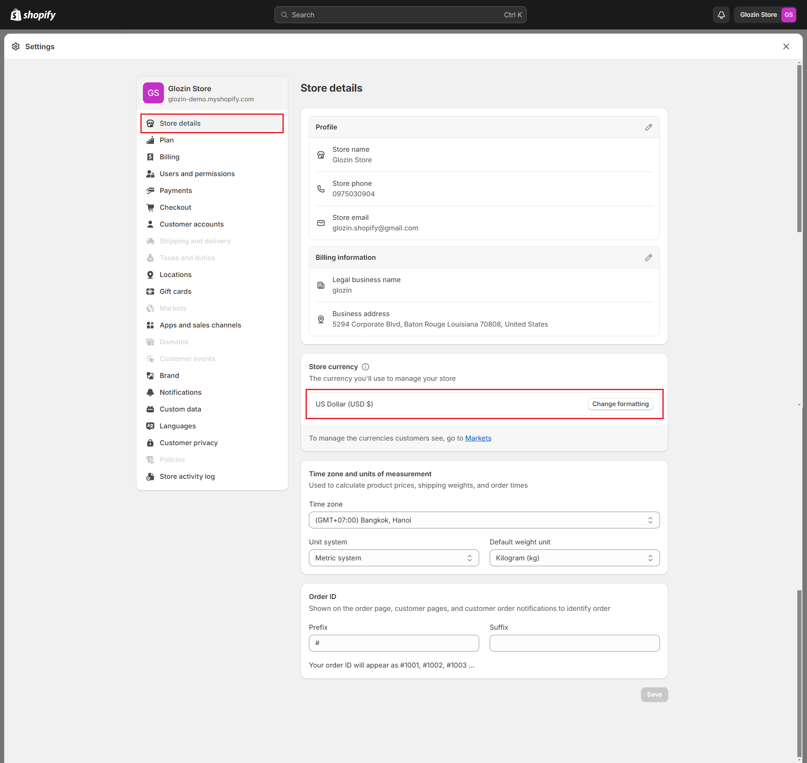Image resolution: width=807 pixels, height=763 pixels.
Task: Click the Store currency info icon
Action: click(365, 367)
